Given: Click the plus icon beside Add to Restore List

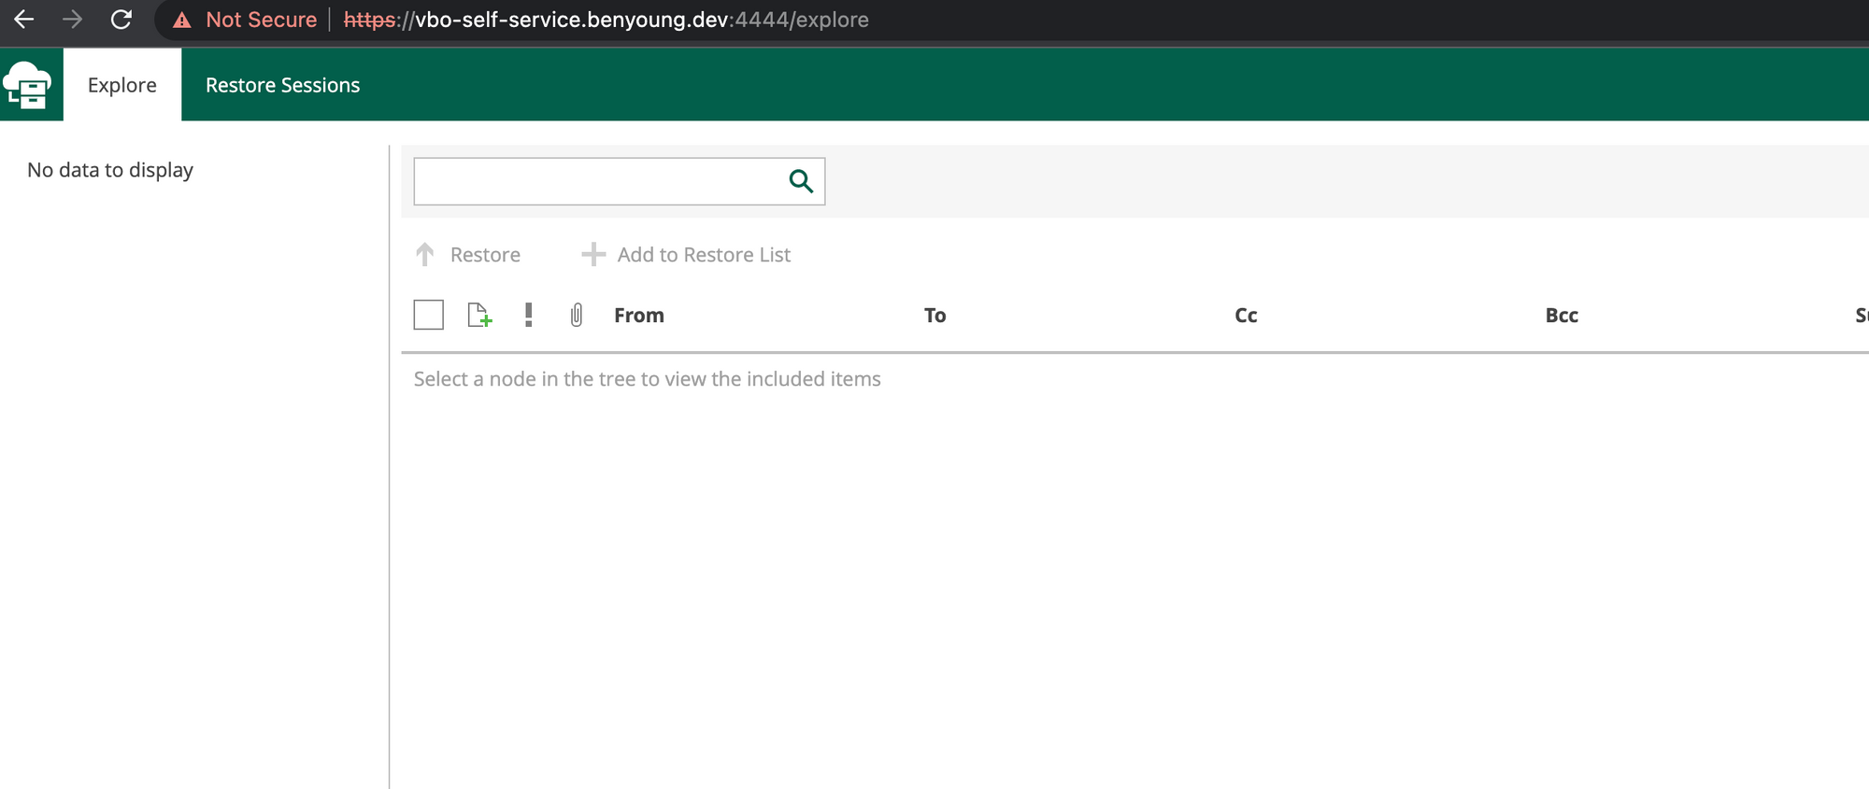Looking at the screenshot, I should tap(593, 255).
